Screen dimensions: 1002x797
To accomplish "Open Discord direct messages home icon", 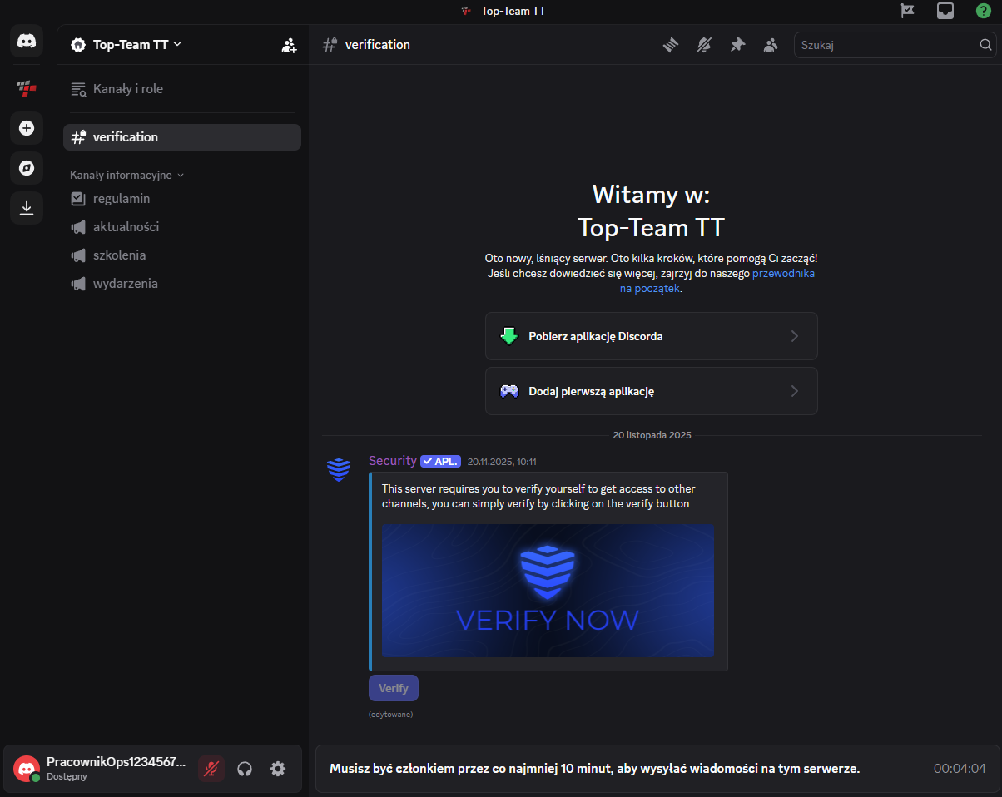I will point(27,41).
